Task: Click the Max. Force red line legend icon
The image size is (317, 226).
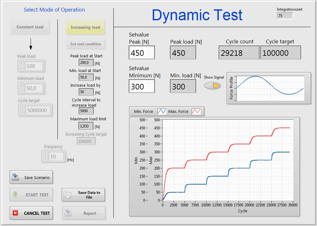Action: [x=196, y=111]
